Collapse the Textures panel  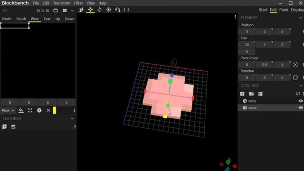pyautogui.click(x=72, y=118)
